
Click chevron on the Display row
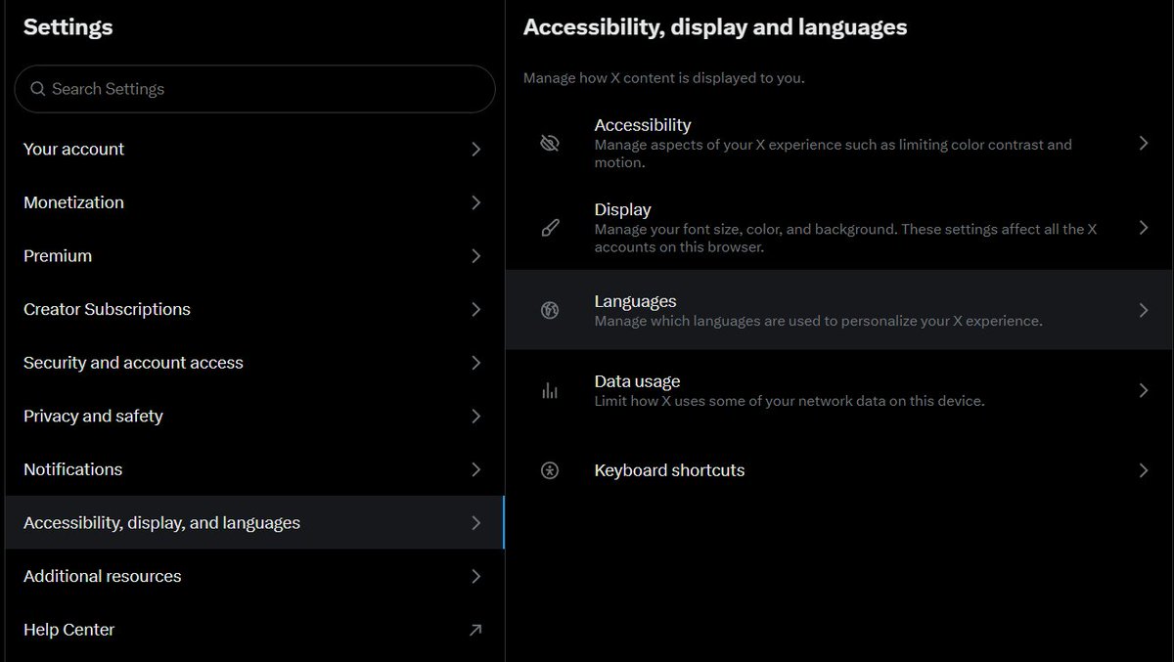(x=1143, y=228)
